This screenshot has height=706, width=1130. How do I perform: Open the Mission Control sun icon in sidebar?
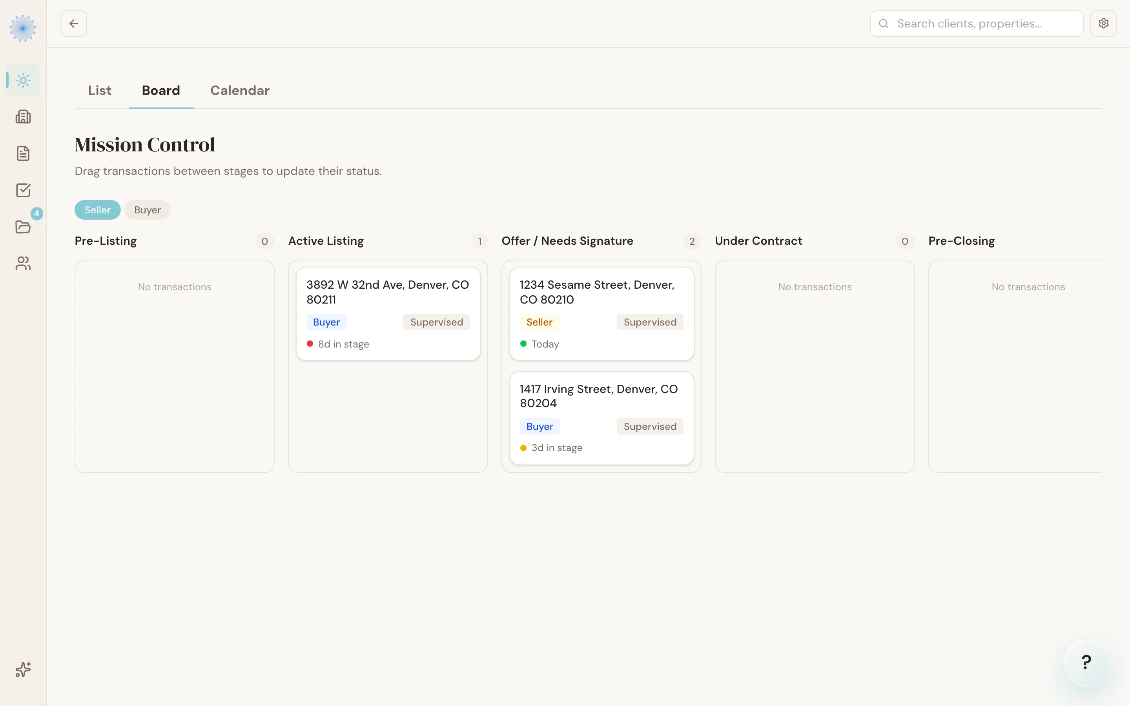tap(23, 80)
